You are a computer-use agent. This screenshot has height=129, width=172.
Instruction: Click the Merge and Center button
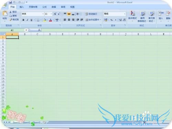click(92, 20)
